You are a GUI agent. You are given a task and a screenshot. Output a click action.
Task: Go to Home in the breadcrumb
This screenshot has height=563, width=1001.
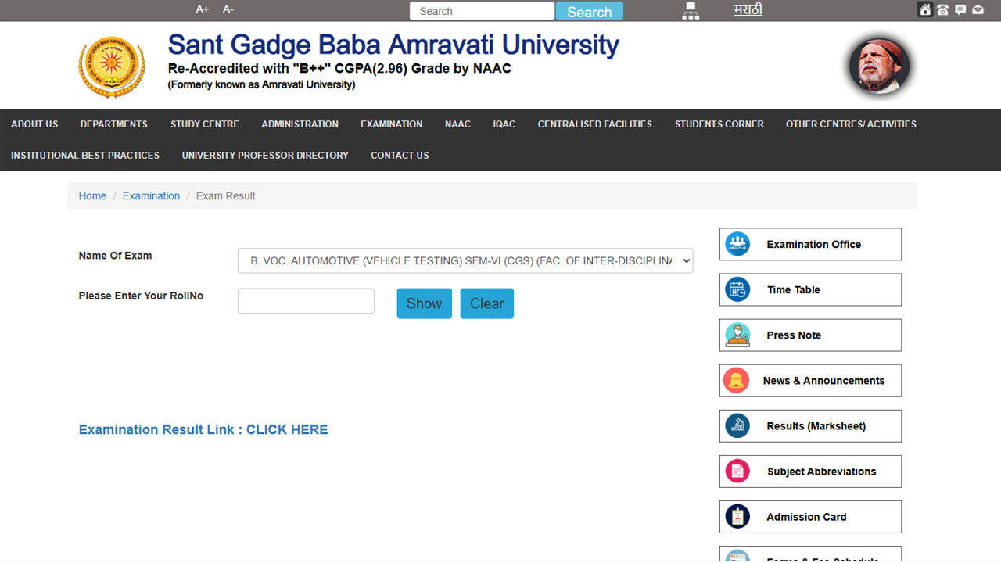point(92,195)
